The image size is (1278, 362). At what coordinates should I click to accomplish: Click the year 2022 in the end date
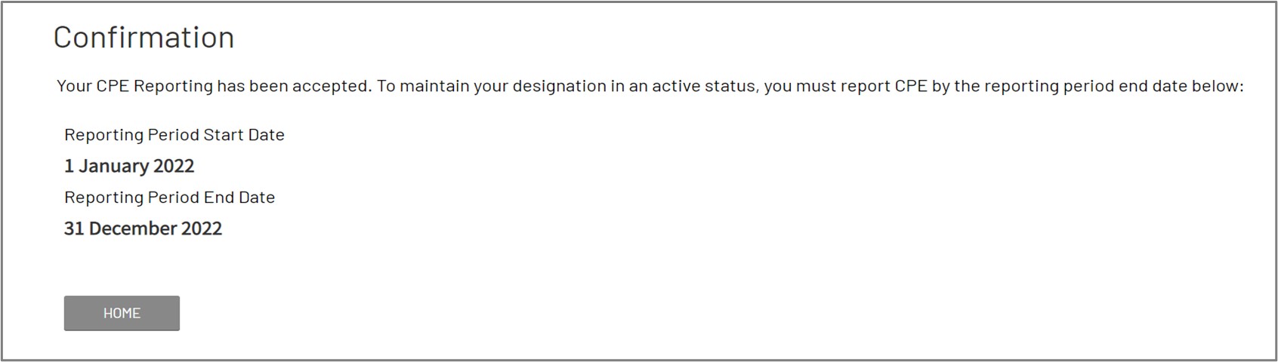pos(202,229)
